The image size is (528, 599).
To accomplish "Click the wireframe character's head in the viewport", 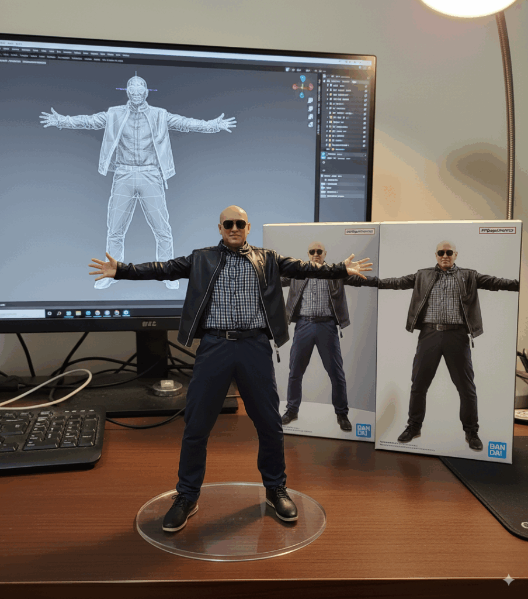I will (137, 89).
